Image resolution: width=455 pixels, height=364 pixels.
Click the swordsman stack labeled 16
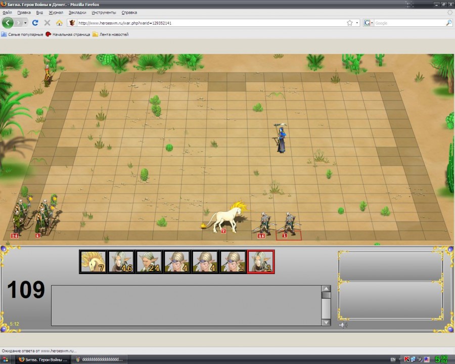264,224
